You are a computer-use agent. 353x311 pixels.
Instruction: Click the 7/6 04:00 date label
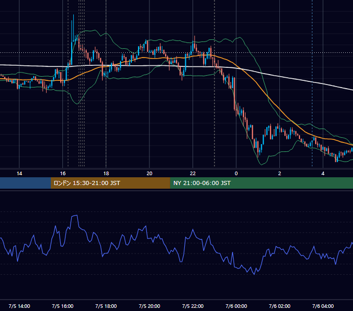pyautogui.click(x=323, y=306)
